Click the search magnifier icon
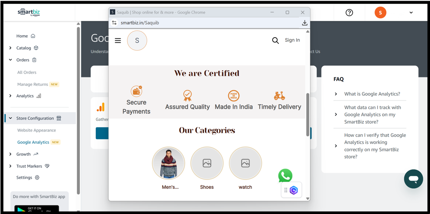Image resolution: width=430 pixels, height=214 pixels. click(275, 41)
